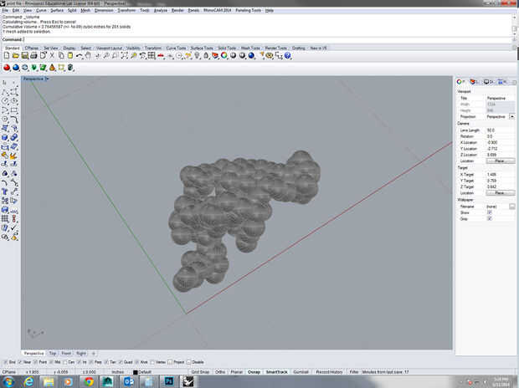Print using the printer toolbar icon
The height and width of the screenshot is (388, 519).
click(x=33, y=55)
